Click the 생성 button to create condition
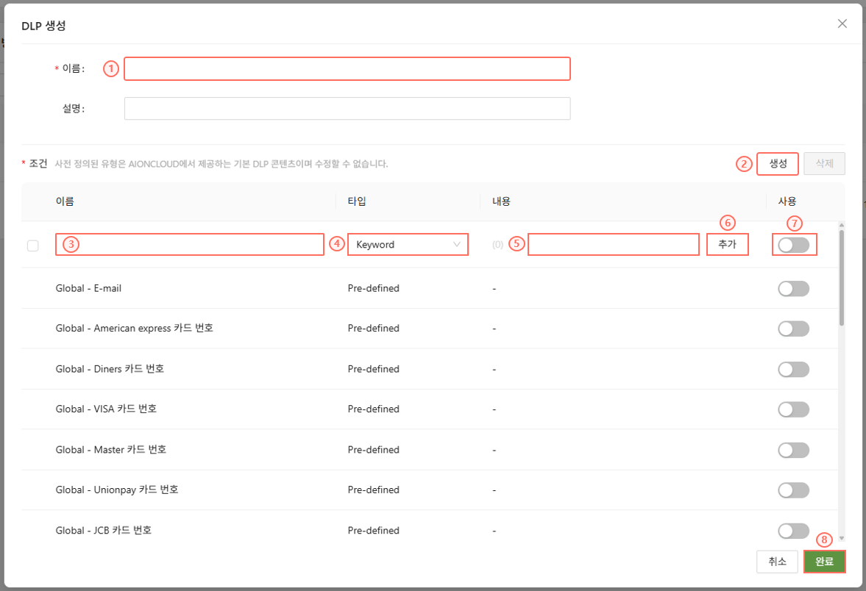 pyautogui.click(x=778, y=163)
